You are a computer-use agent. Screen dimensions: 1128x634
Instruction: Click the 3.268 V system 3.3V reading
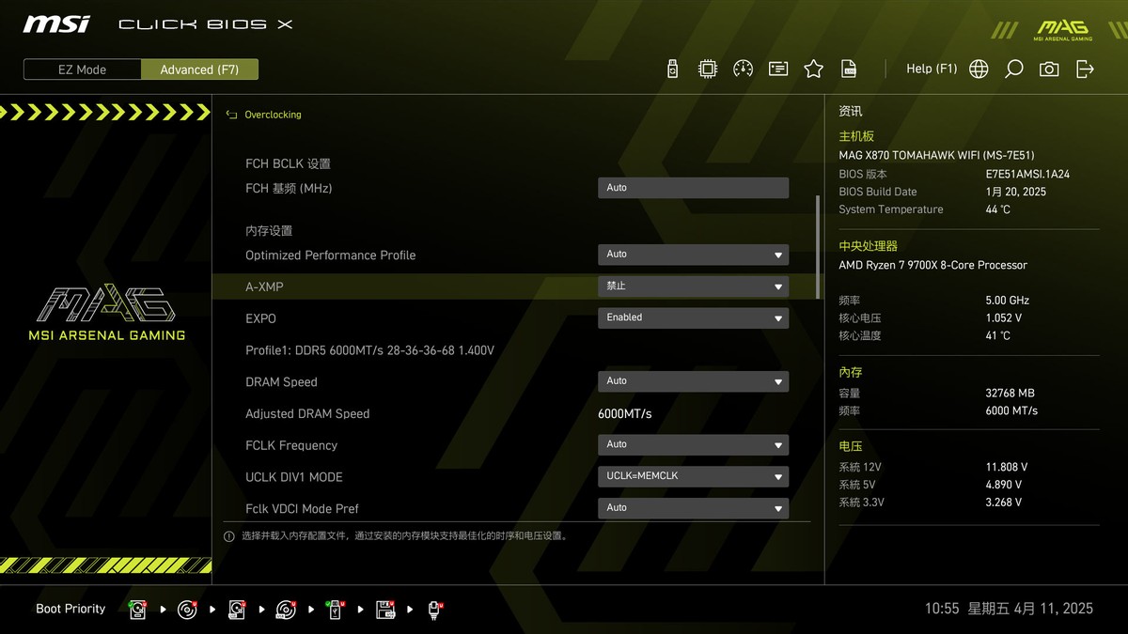tap(1004, 503)
